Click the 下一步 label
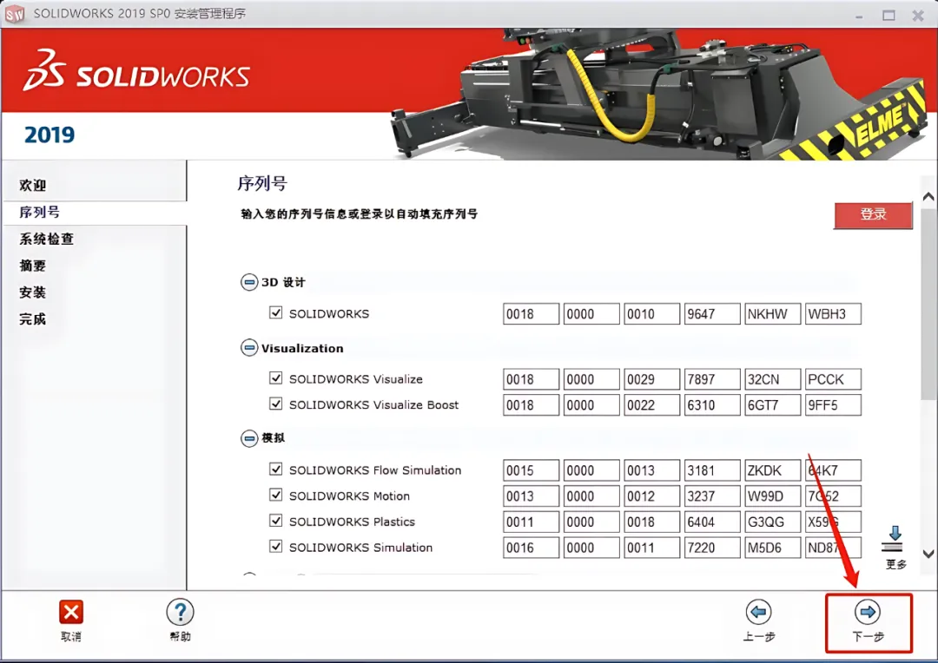Image resolution: width=938 pixels, height=663 pixels. pyautogui.click(x=868, y=637)
